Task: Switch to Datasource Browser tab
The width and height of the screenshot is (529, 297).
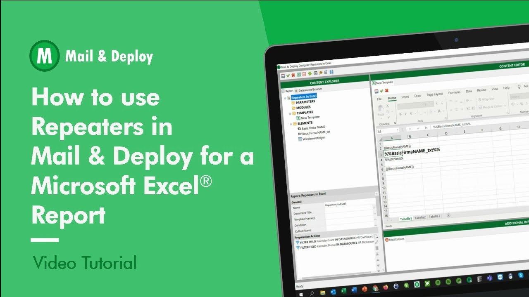Action: [x=307, y=90]
